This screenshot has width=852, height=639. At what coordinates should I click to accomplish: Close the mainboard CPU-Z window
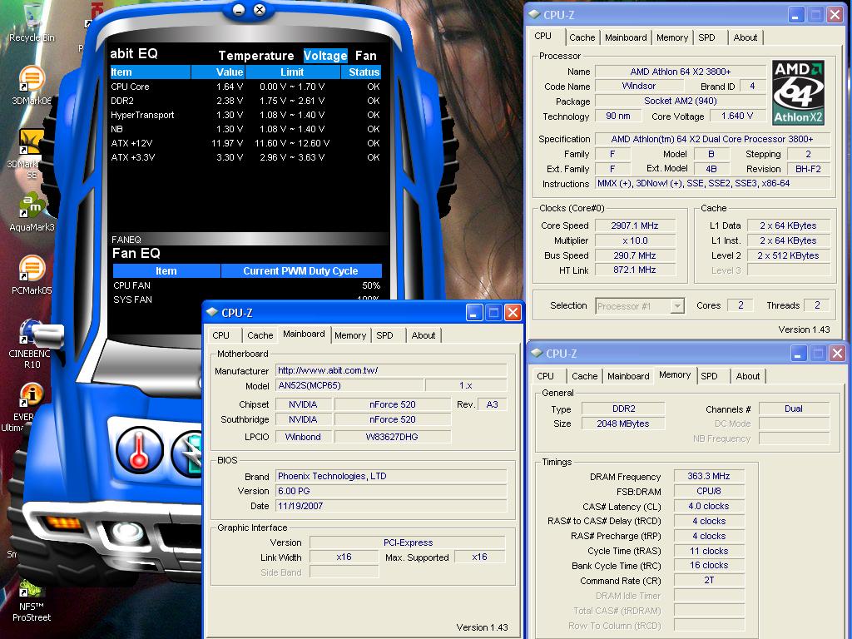513,312
